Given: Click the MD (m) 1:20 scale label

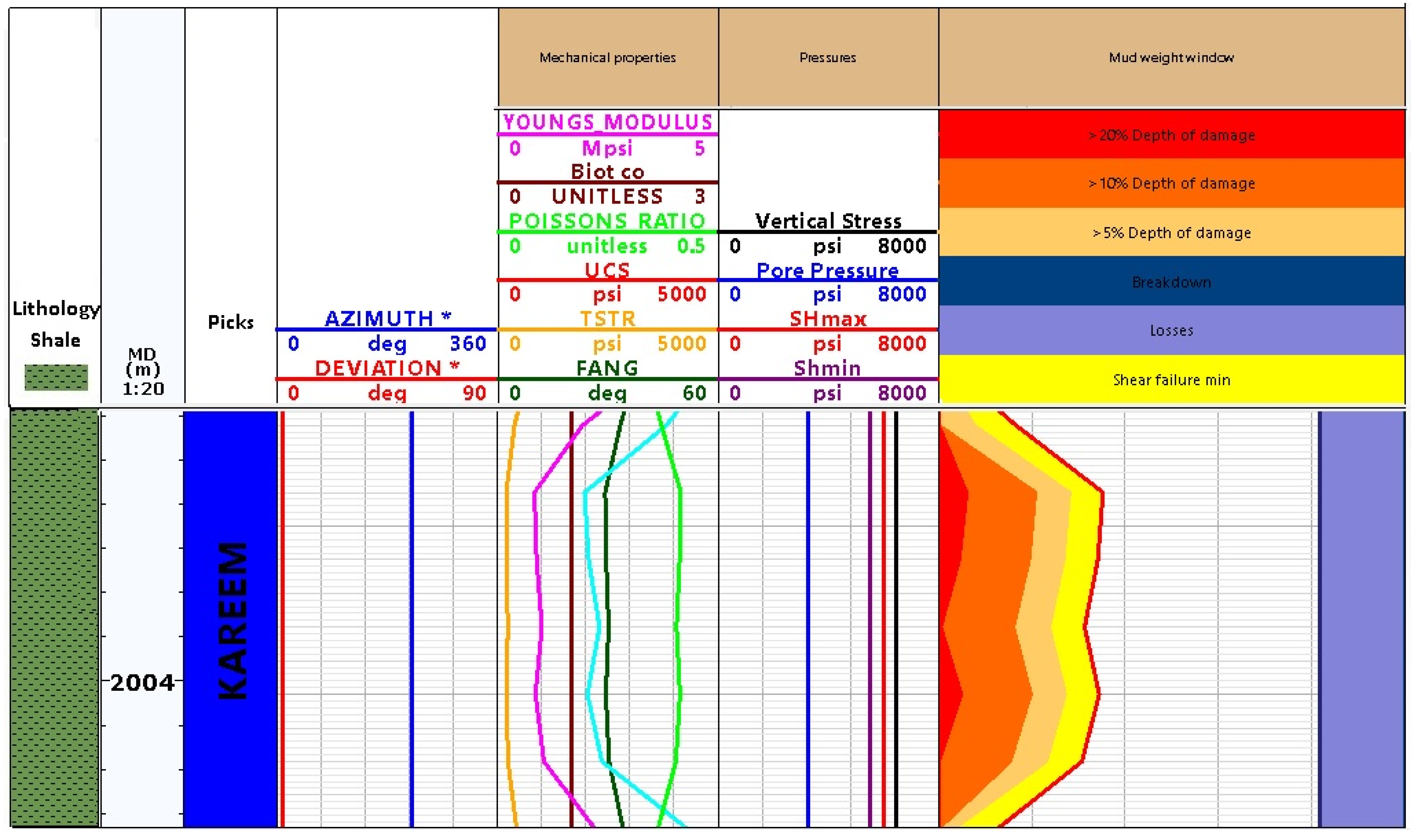Looking at the screenshot, I should coord(143,371).
